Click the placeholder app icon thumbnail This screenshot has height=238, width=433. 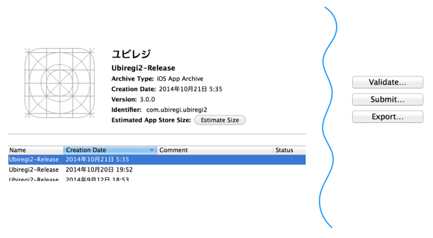[60, 83]
